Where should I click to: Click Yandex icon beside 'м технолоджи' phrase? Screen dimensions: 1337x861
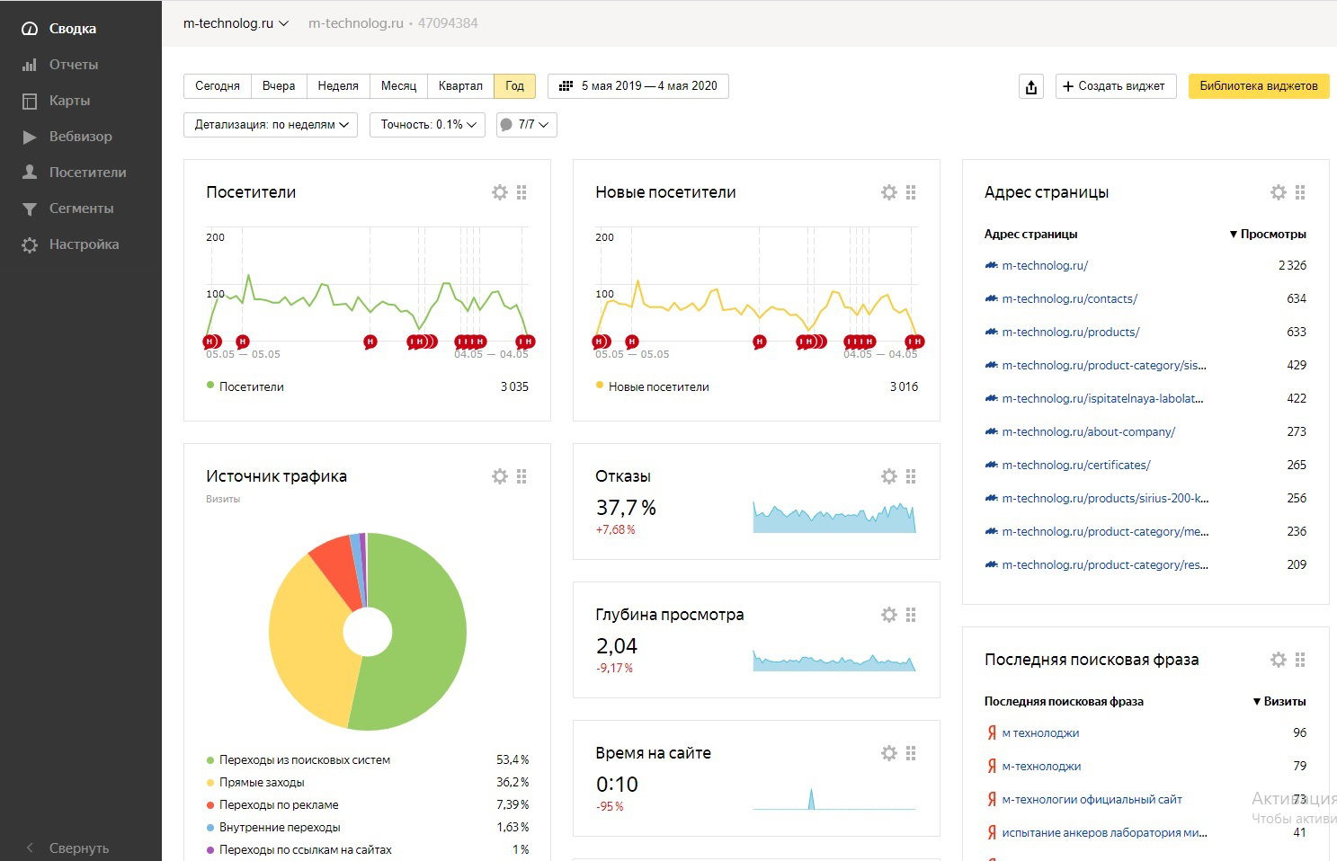992,733
